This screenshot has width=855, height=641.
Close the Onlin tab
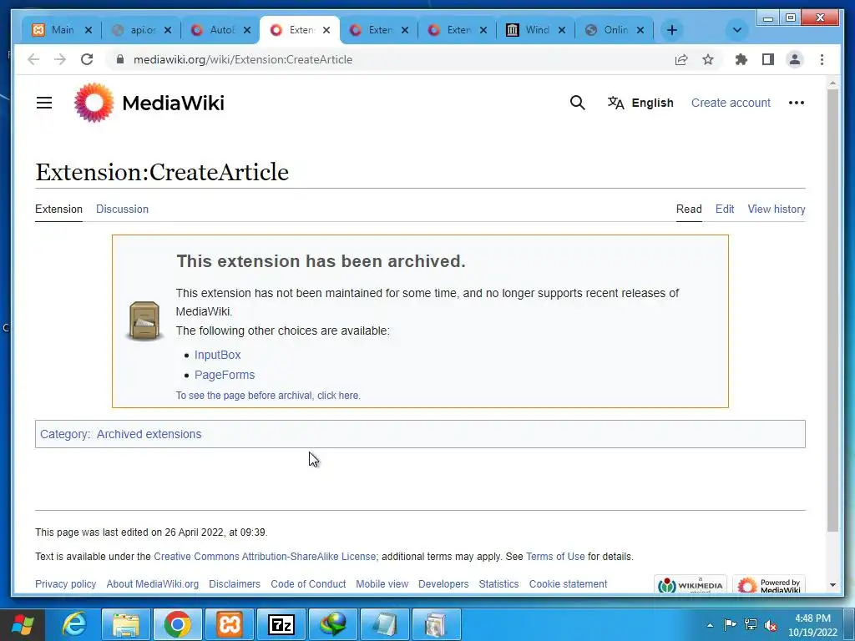[640, 30]
